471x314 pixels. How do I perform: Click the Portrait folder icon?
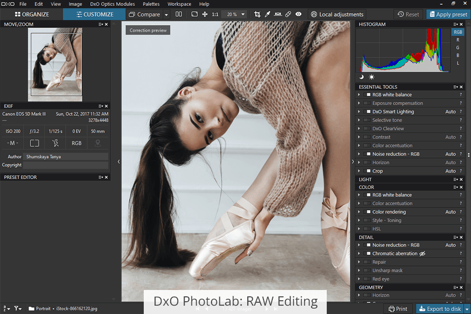(31, 309)
